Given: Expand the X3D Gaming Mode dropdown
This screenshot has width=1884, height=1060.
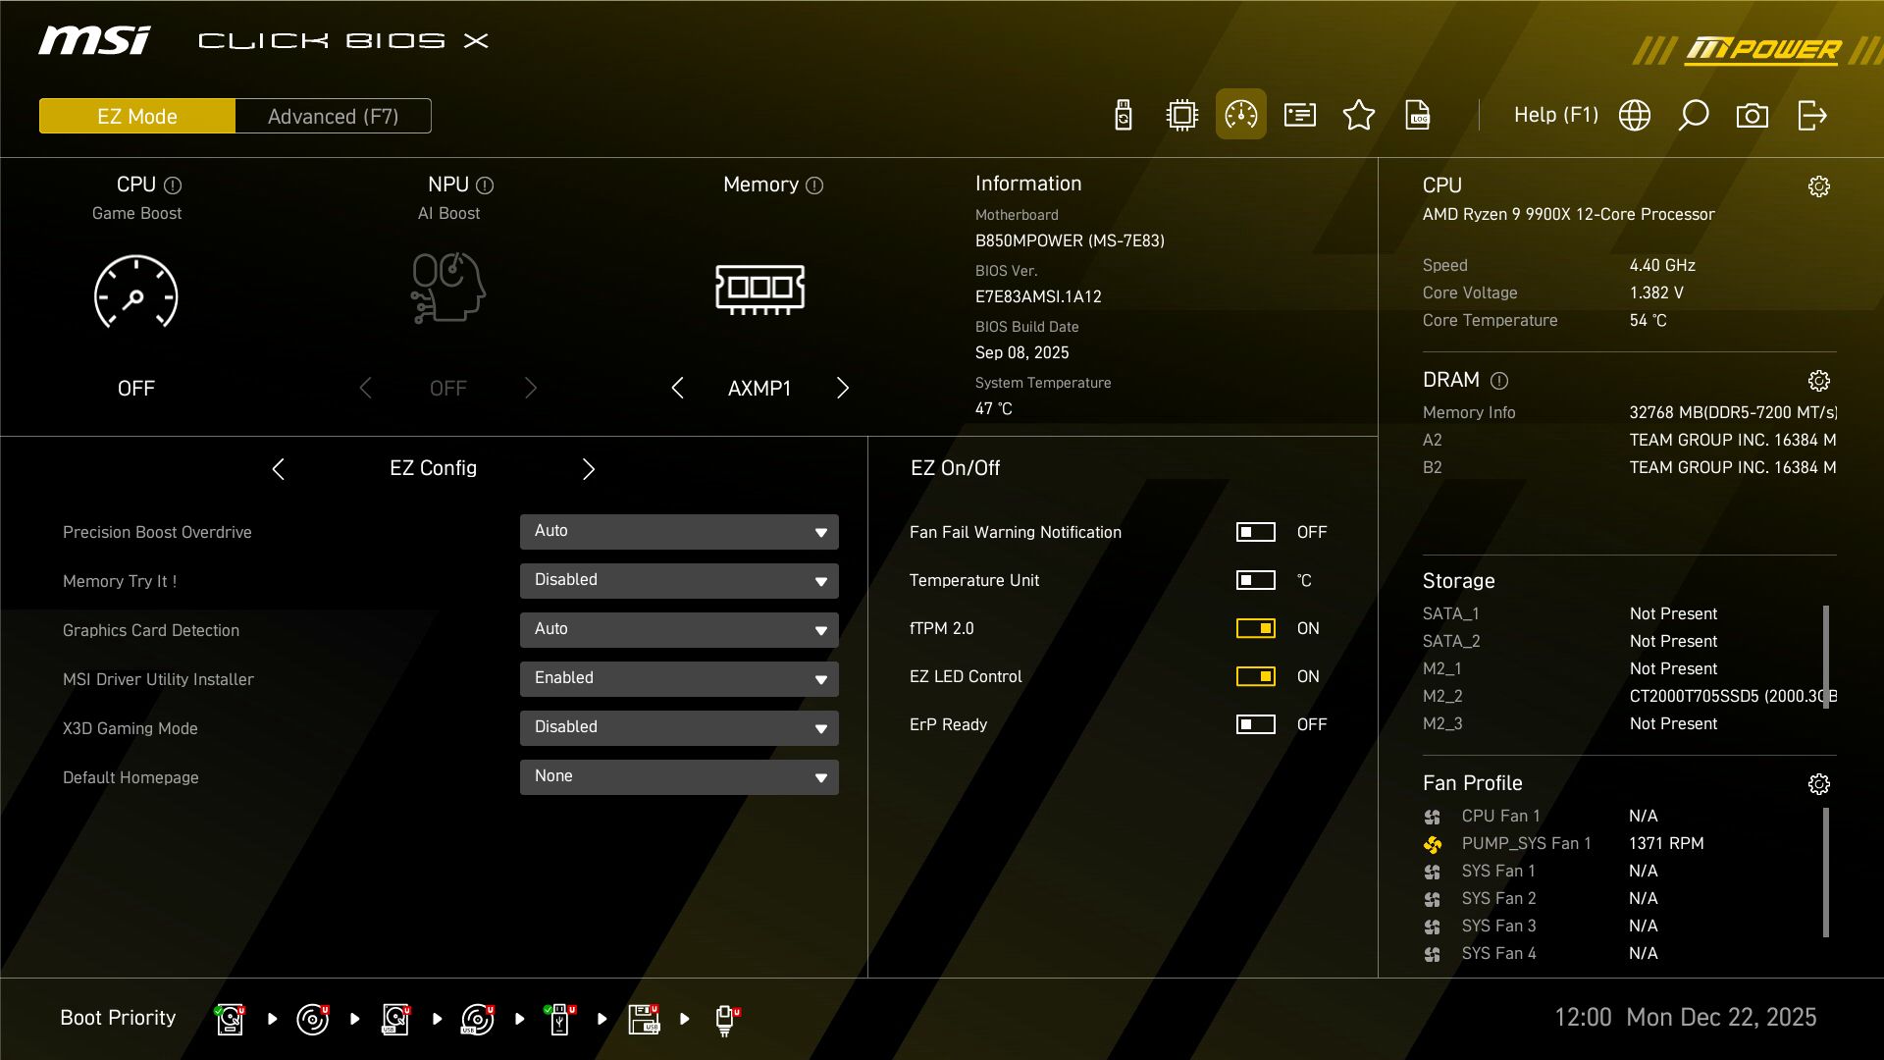Looking at the screenshot, I should [x=679, y=727].
